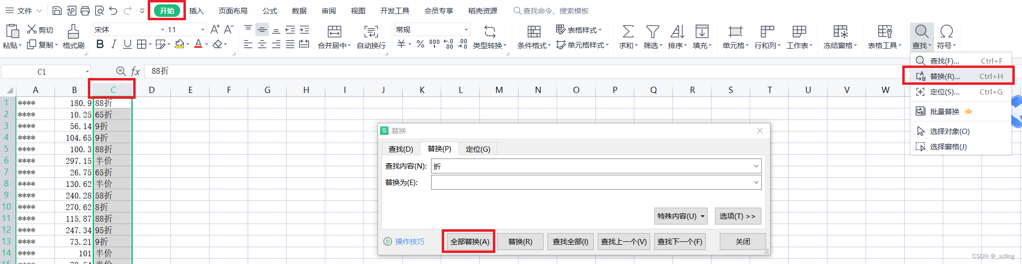The height and width of the screenshot is (264, 1022).
Task: Toggle horizontal center alignment
Action: [262, 44]
